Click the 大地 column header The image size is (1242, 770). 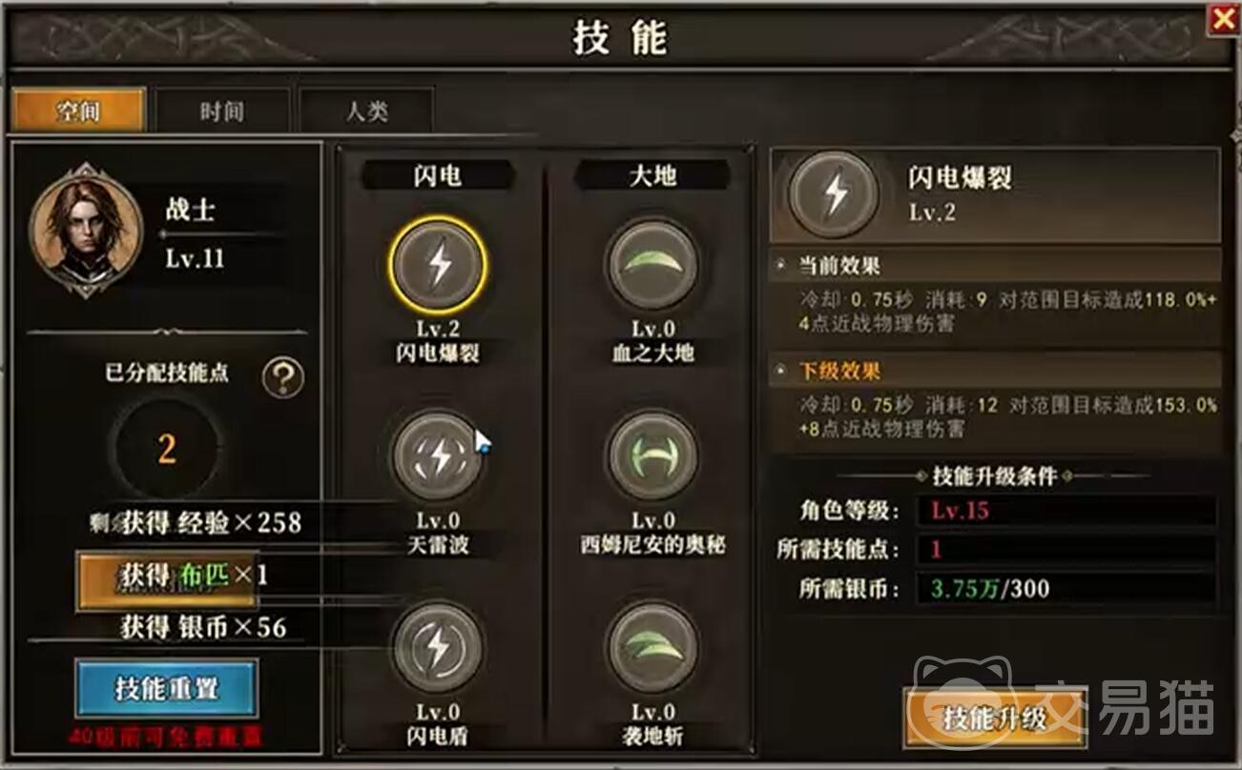653,175
